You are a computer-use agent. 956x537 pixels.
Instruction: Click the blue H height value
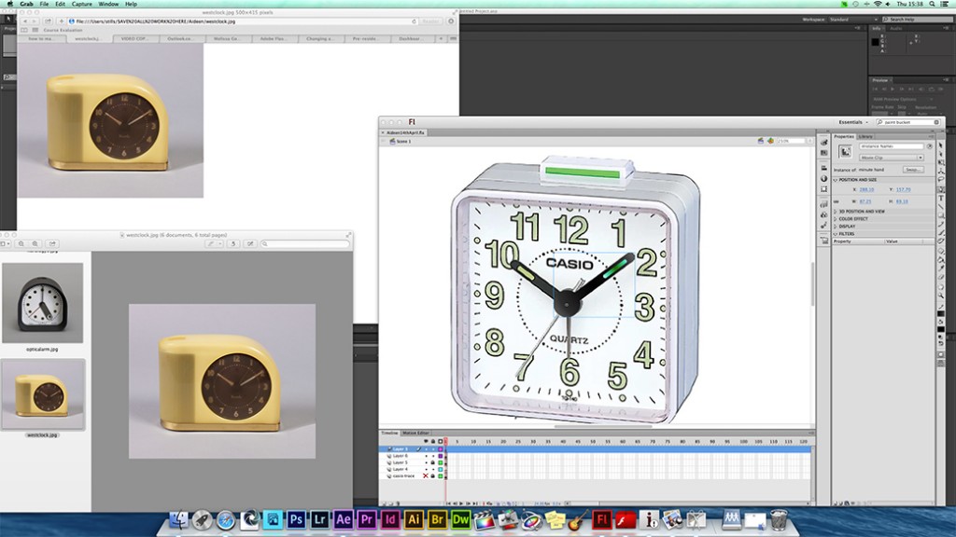pyautogui.click(x=903, y=201)
